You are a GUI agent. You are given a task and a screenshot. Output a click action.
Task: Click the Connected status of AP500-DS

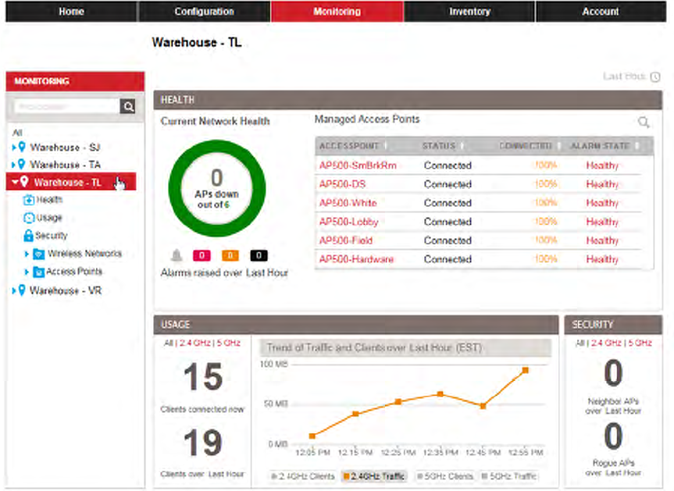[x=448, y=184]
